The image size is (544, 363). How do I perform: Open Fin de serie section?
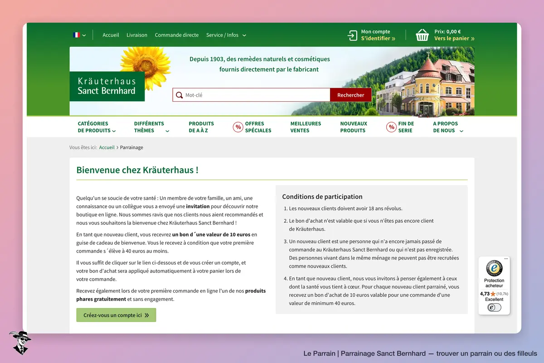pos(406,127)
